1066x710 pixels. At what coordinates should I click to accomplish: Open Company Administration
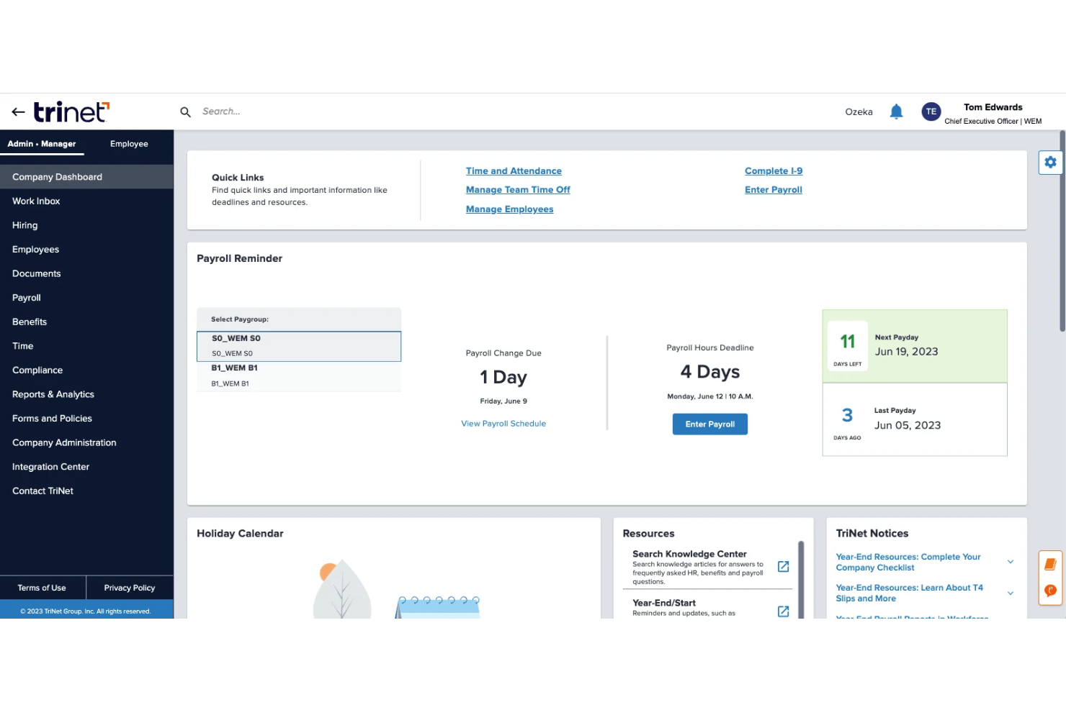(x=86, y=442)
